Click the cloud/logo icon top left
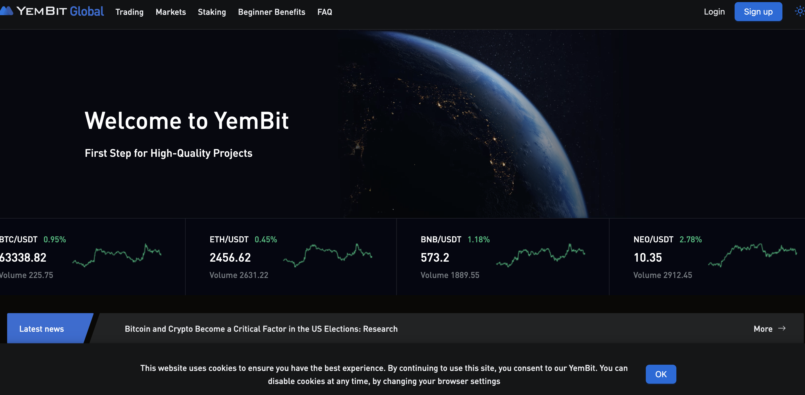 [7, 11]
